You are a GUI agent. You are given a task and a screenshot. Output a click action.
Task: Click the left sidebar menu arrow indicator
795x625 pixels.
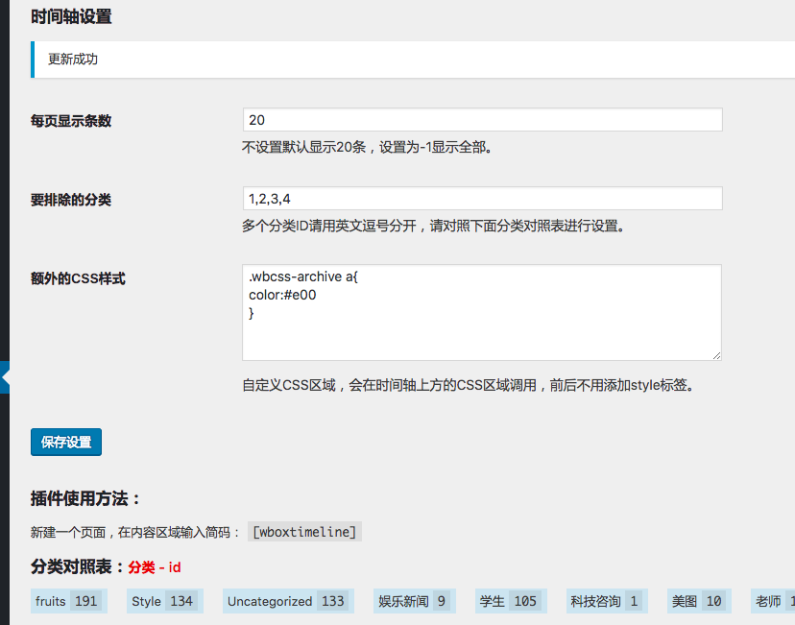[x=5, y=378]
